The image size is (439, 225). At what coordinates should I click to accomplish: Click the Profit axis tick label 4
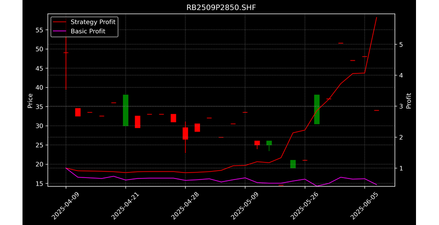(x=401, y=75)
